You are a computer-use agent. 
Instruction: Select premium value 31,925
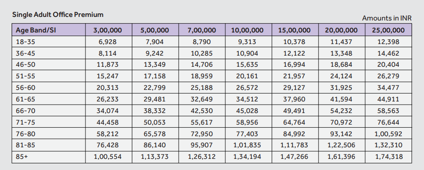coord(341,88)
